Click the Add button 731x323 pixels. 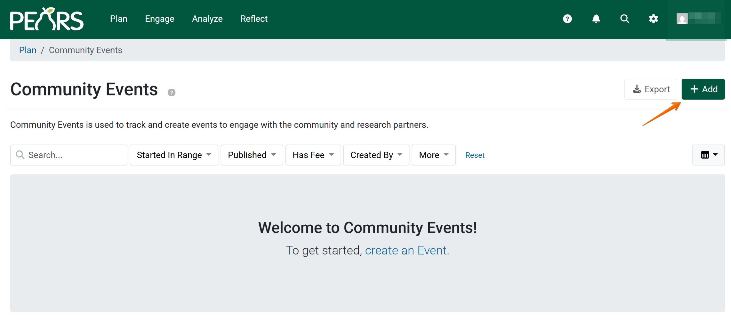coord(703,89)
